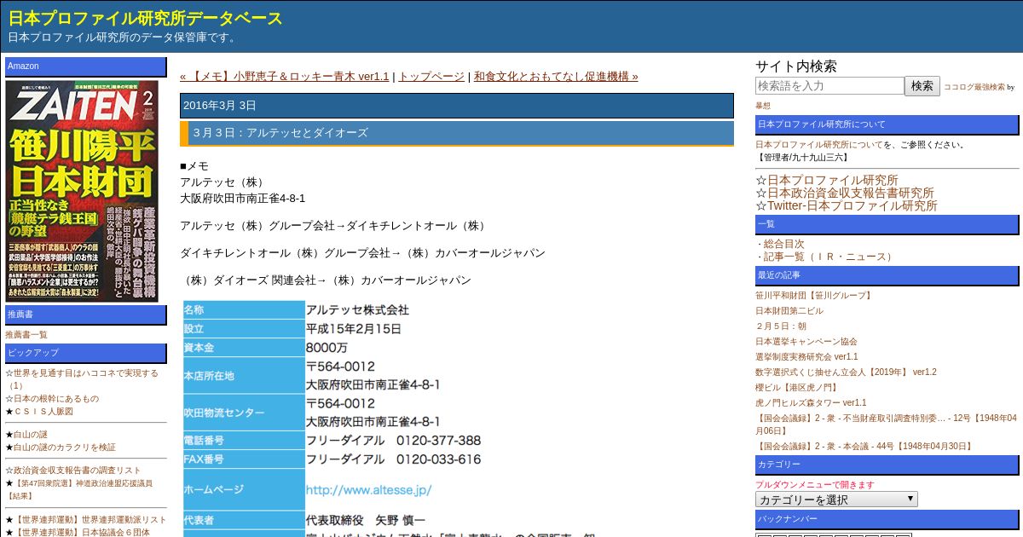Open recent article ２月５日：朝
The height and width of the screenshot is (537, 1023).
(x=781, y=326)
